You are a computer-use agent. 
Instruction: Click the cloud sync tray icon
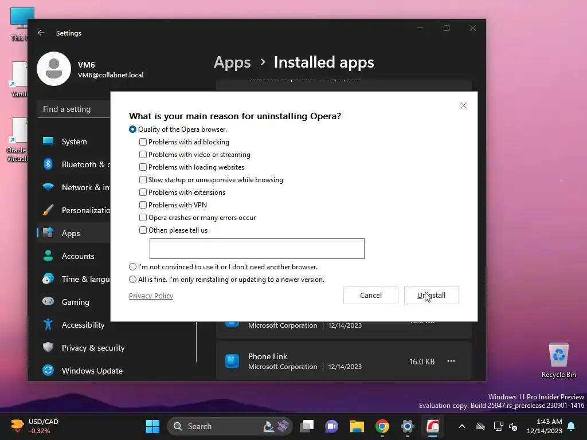click(480, 426)
